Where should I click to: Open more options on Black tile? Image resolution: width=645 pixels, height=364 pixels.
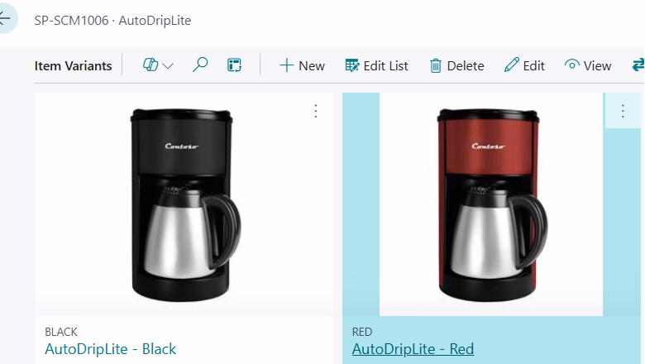click(x=316, y=111)
